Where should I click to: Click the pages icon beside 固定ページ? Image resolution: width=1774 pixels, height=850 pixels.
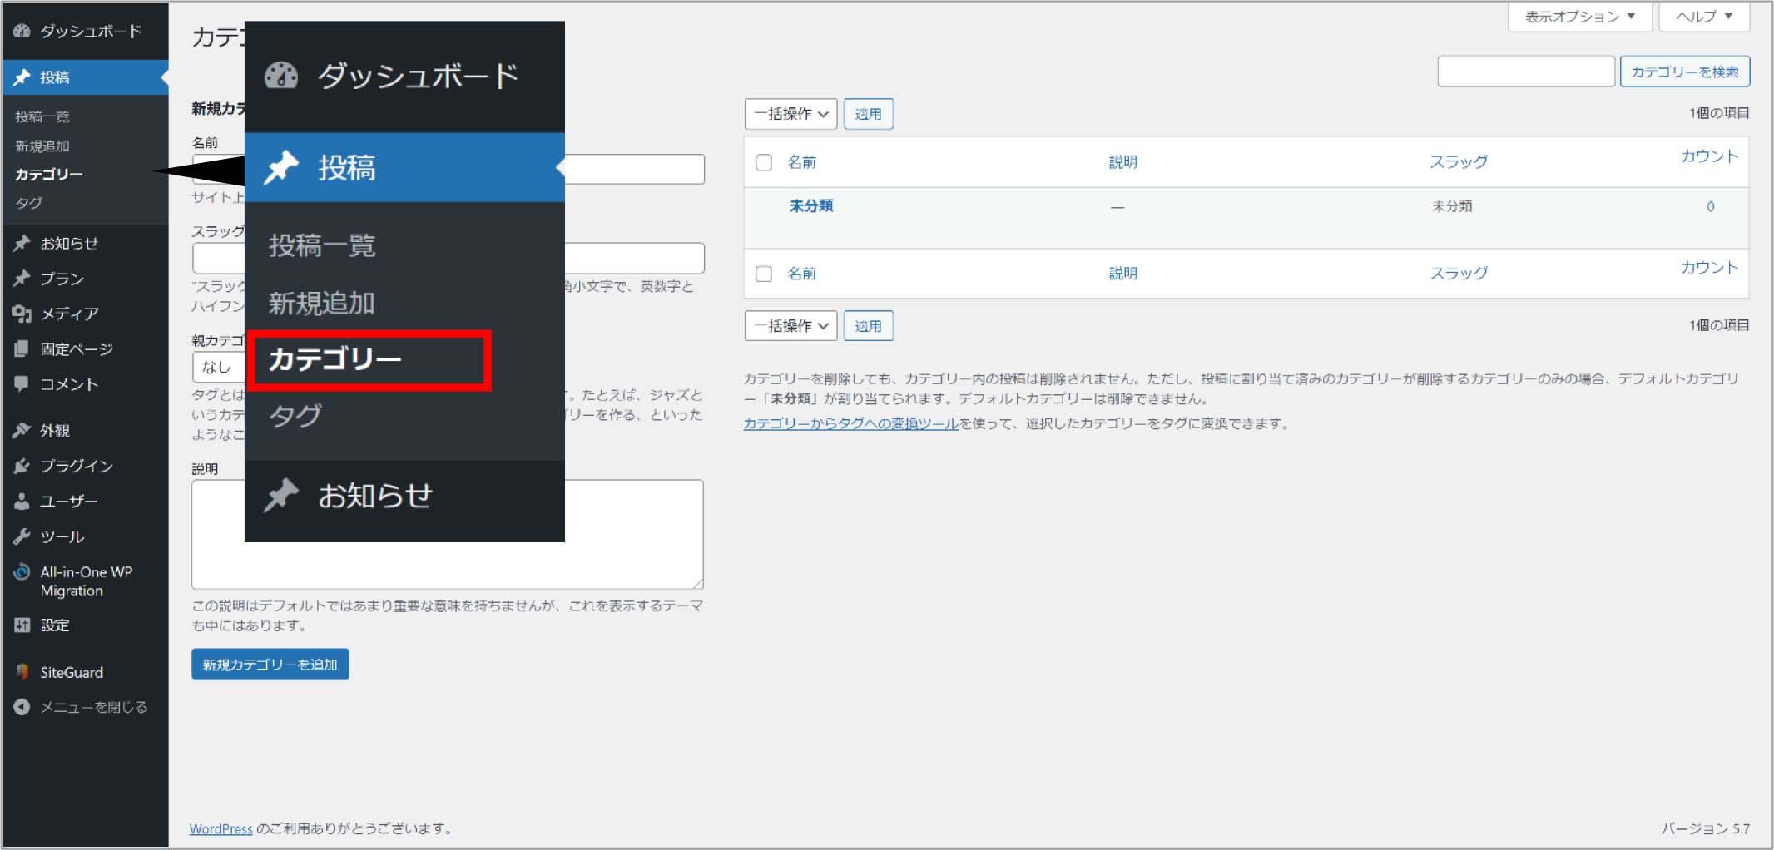22,349
